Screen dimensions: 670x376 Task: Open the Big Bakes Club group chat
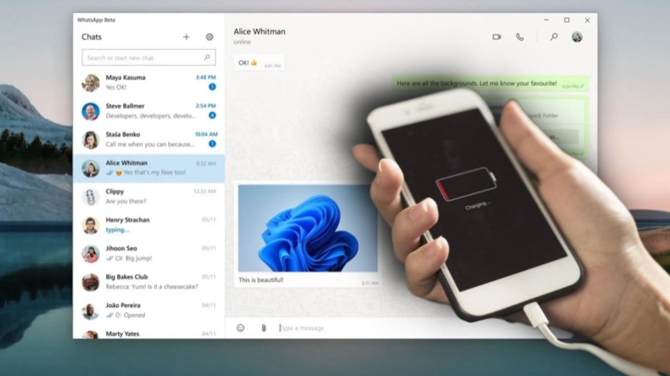149,282
